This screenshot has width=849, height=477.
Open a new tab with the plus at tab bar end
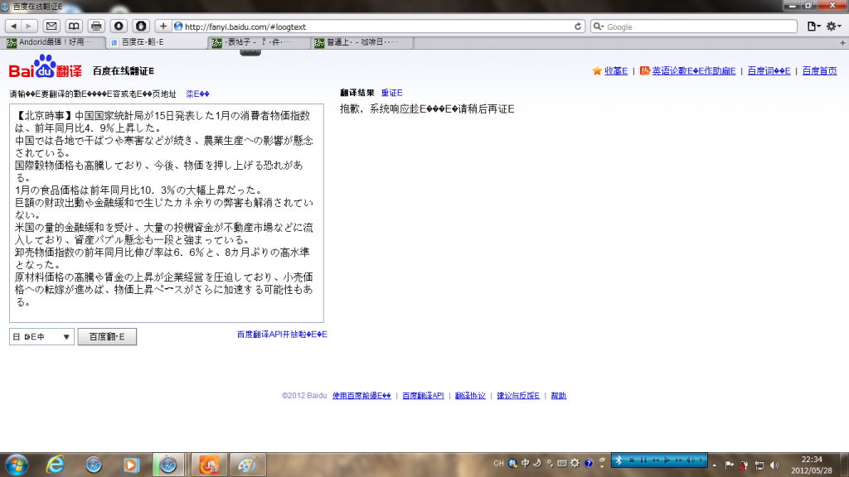pyautogui.click(x=842, y=43)
